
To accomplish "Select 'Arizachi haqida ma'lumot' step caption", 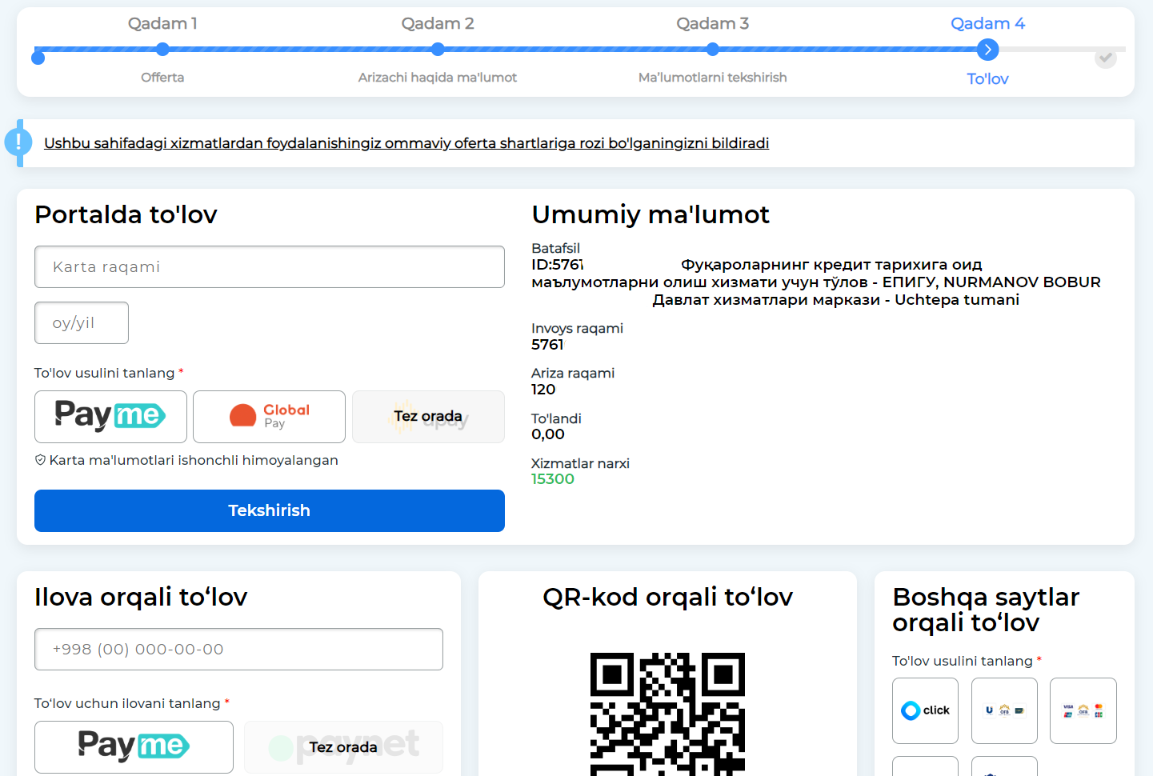I will point(438,78).
